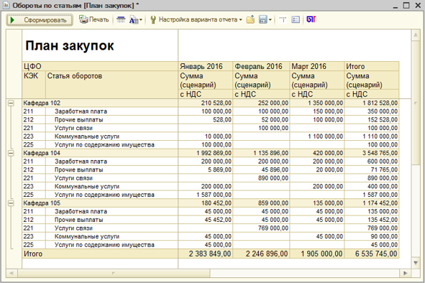Click the План закупок heading
Viewport: 425px width, 283px height.
tap(70, 45)
